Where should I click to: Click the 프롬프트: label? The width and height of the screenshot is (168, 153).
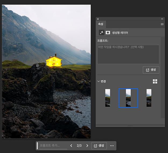103,41
